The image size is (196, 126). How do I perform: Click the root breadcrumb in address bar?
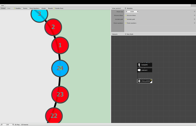tap(2, 6)
